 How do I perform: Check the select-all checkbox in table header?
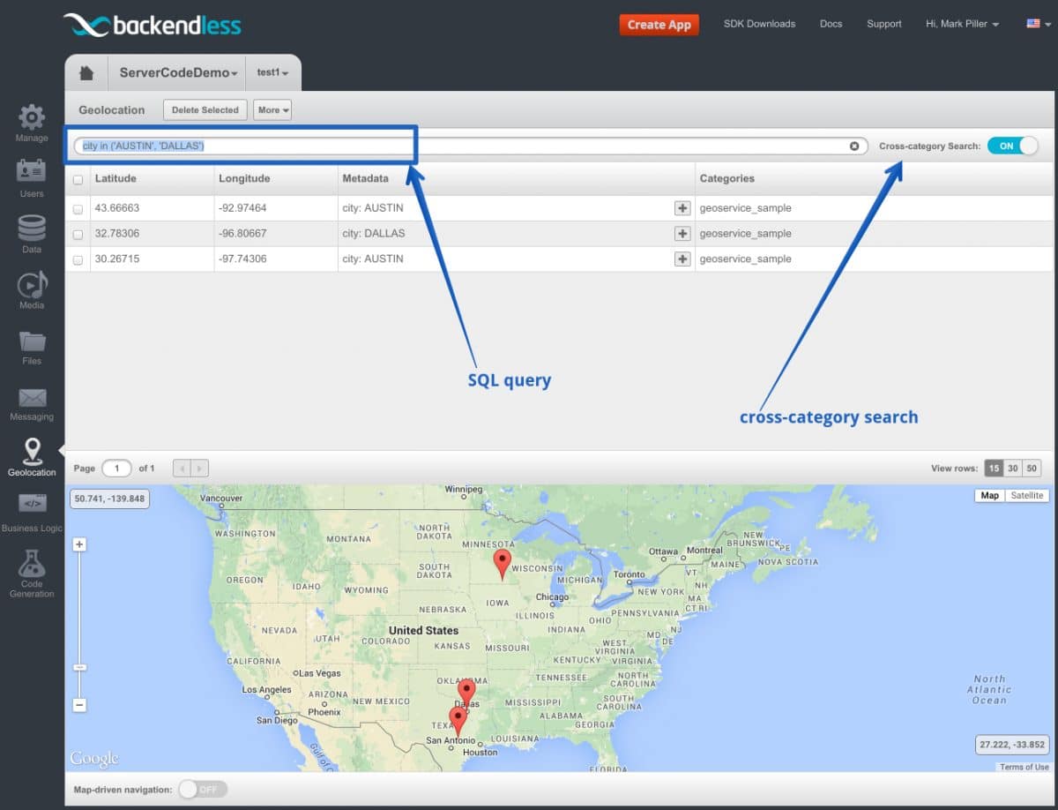pos(78,179)
